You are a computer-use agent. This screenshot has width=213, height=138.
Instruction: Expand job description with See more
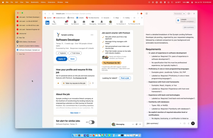coord(75,113)
